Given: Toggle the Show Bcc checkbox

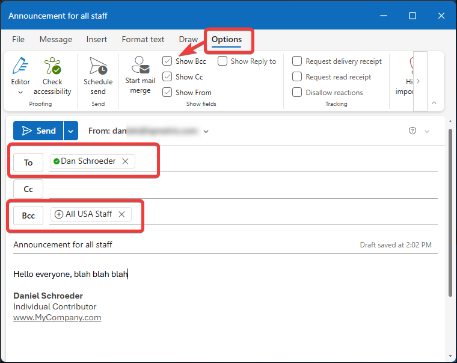Looking at the screenshot, I should coord(167,61).
